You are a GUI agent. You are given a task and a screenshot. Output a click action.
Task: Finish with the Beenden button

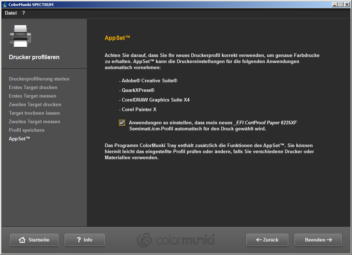click(318, 240)
